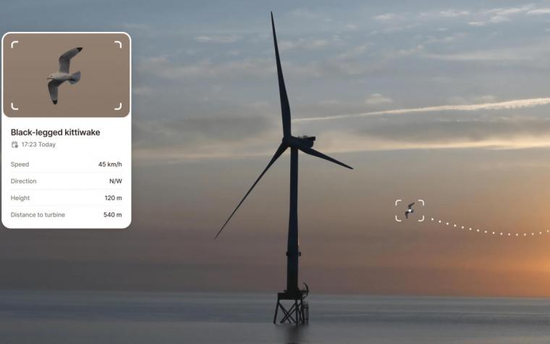
Task: Click the Direction label
Action: 23,181
